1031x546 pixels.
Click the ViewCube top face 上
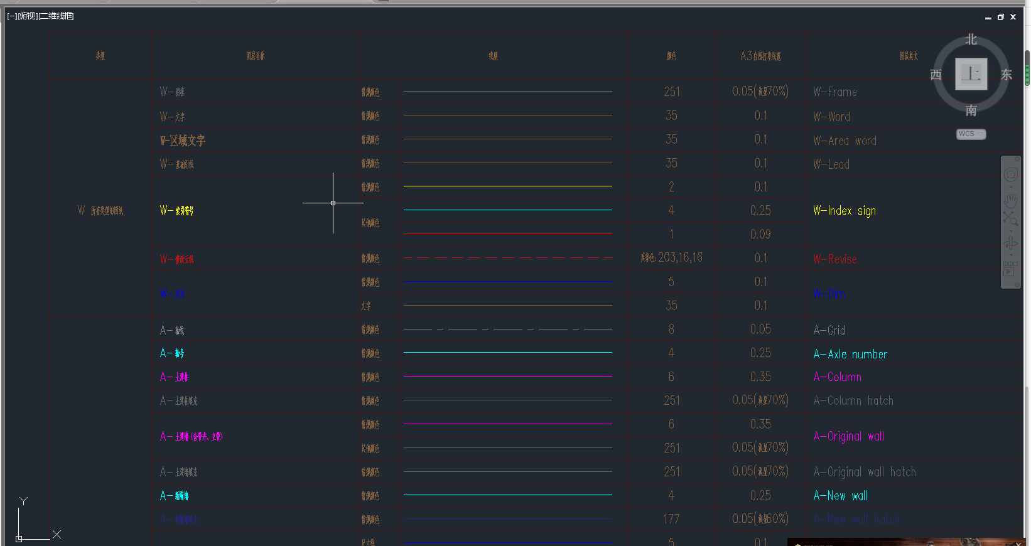coord(971,74)
